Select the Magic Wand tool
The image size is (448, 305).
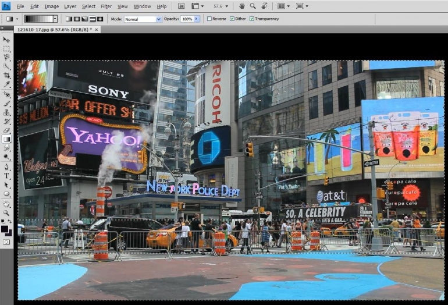6,66
